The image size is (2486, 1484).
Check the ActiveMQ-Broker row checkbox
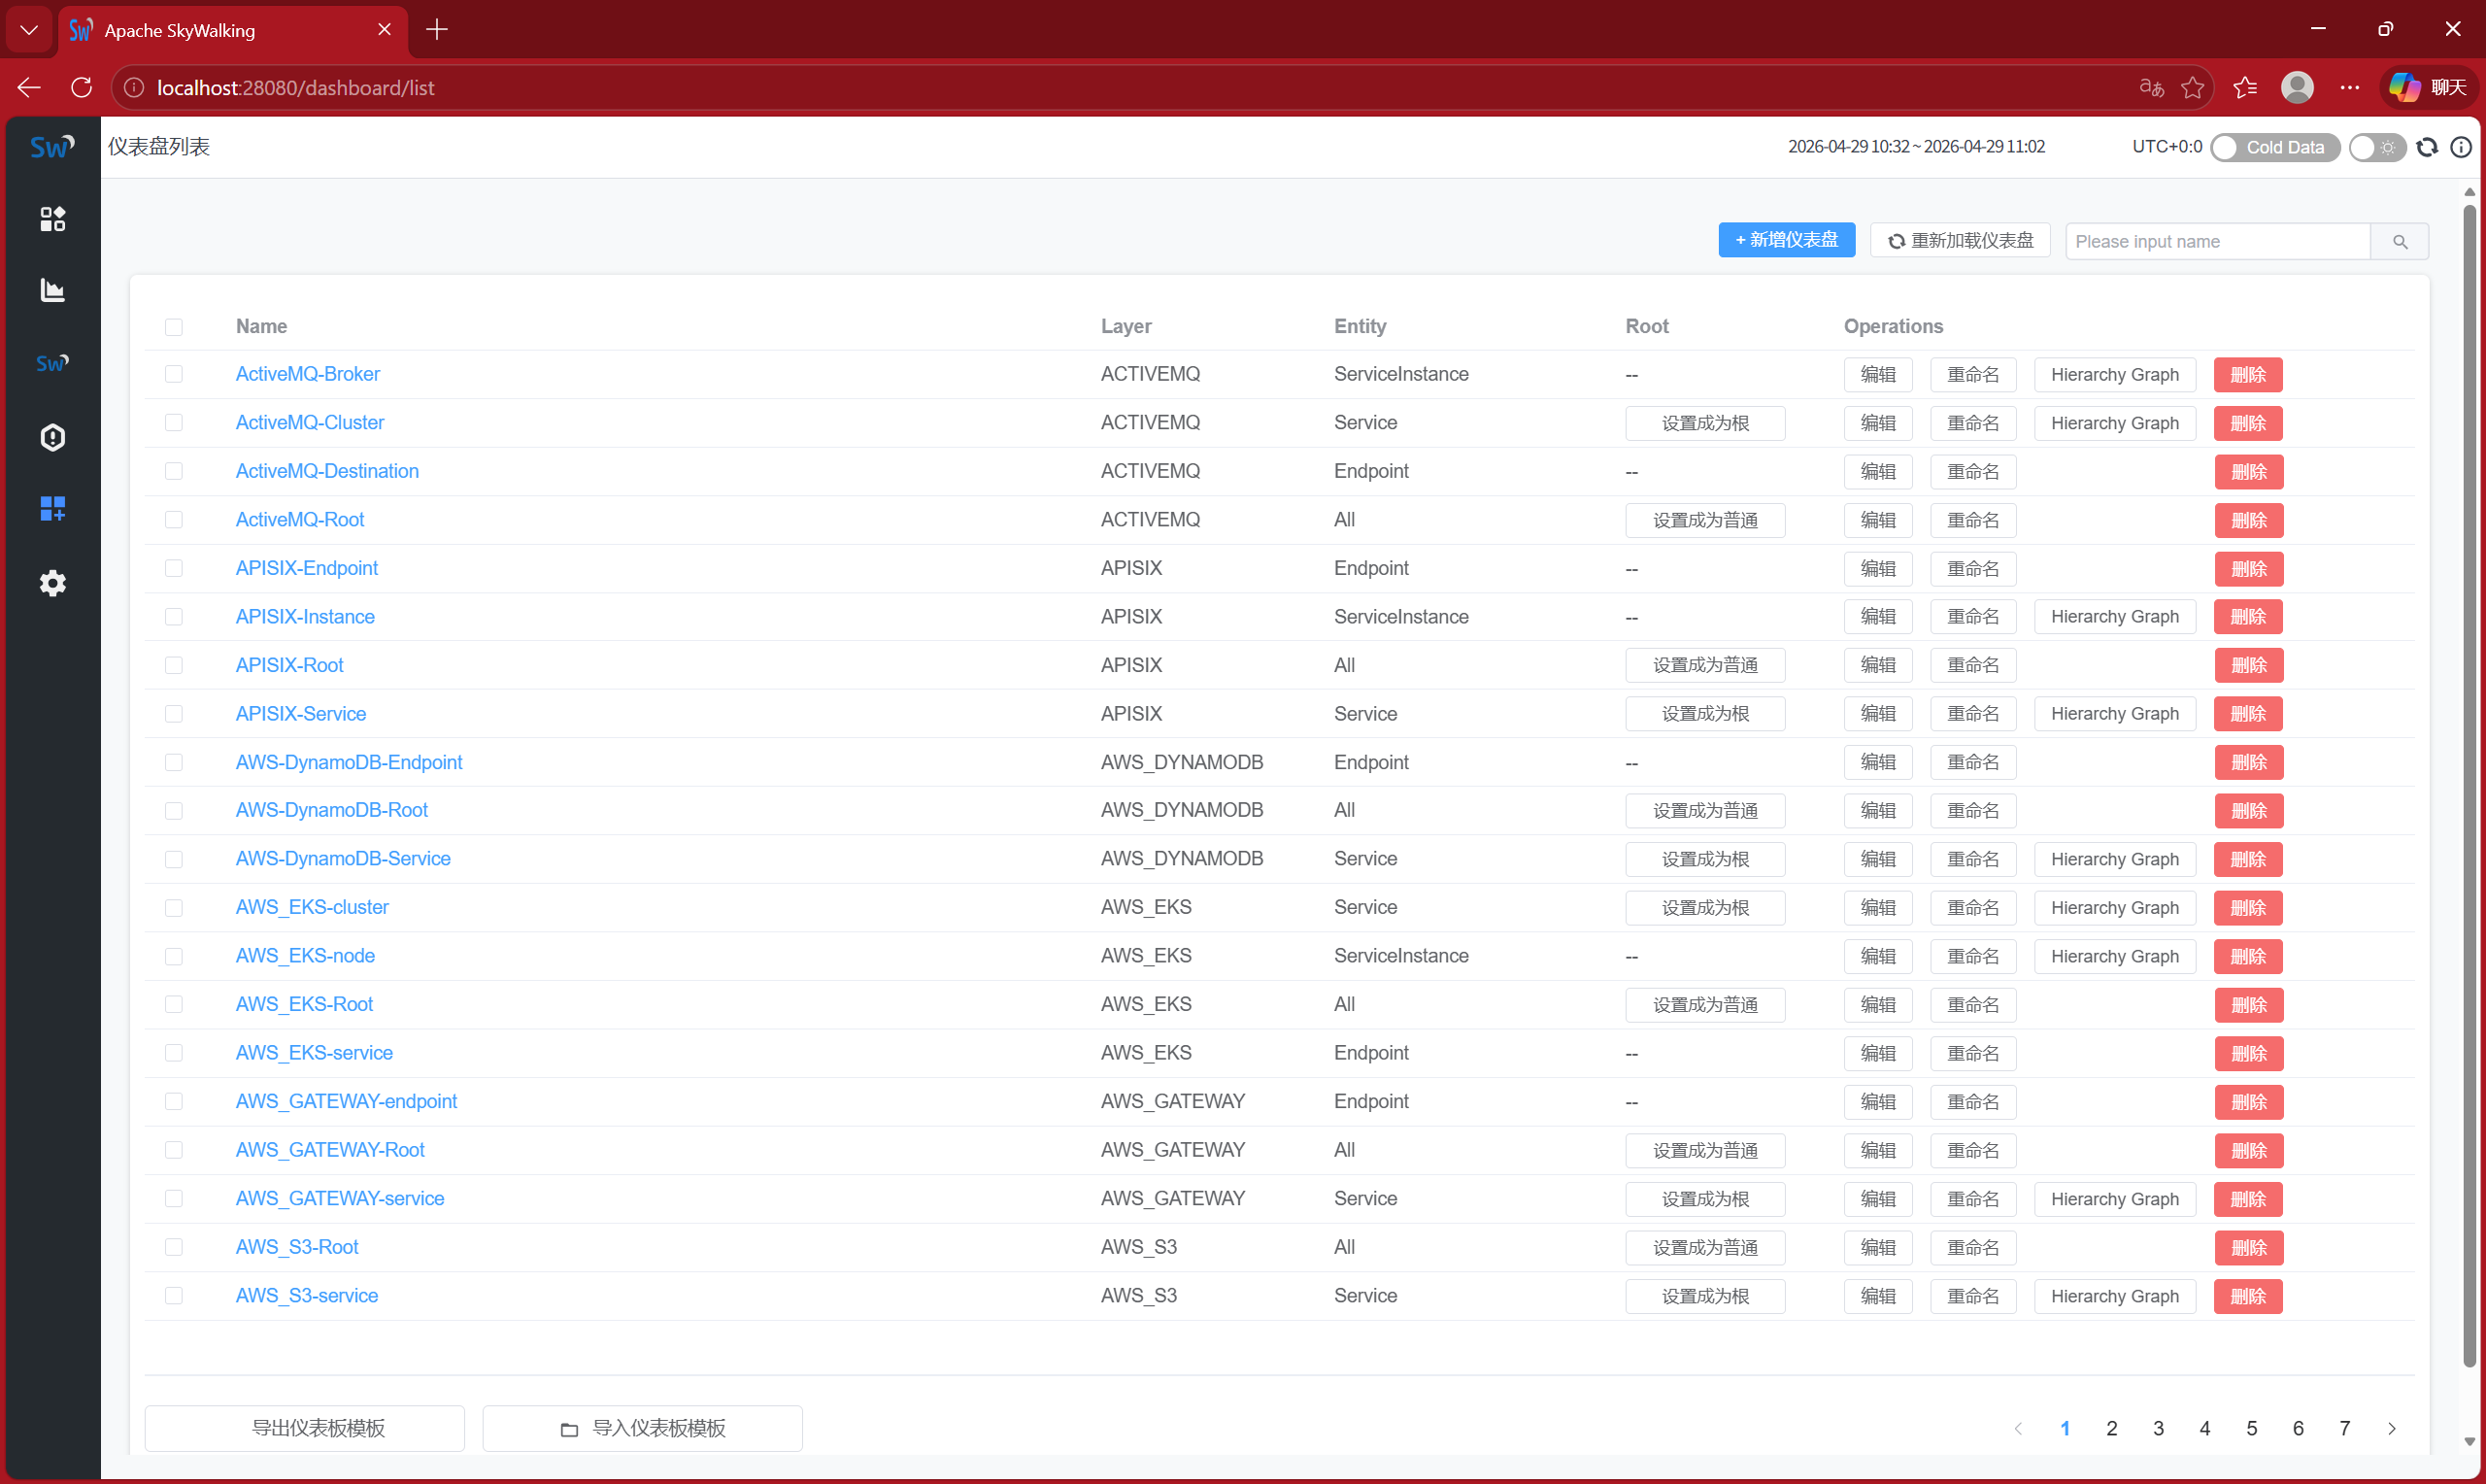174,374
